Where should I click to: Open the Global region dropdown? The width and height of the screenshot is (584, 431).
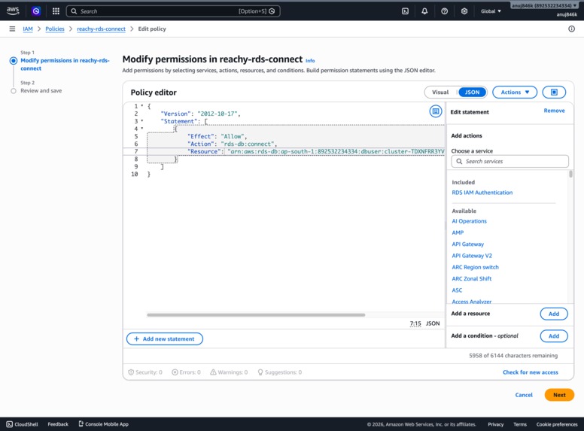[x=491, y=11]
